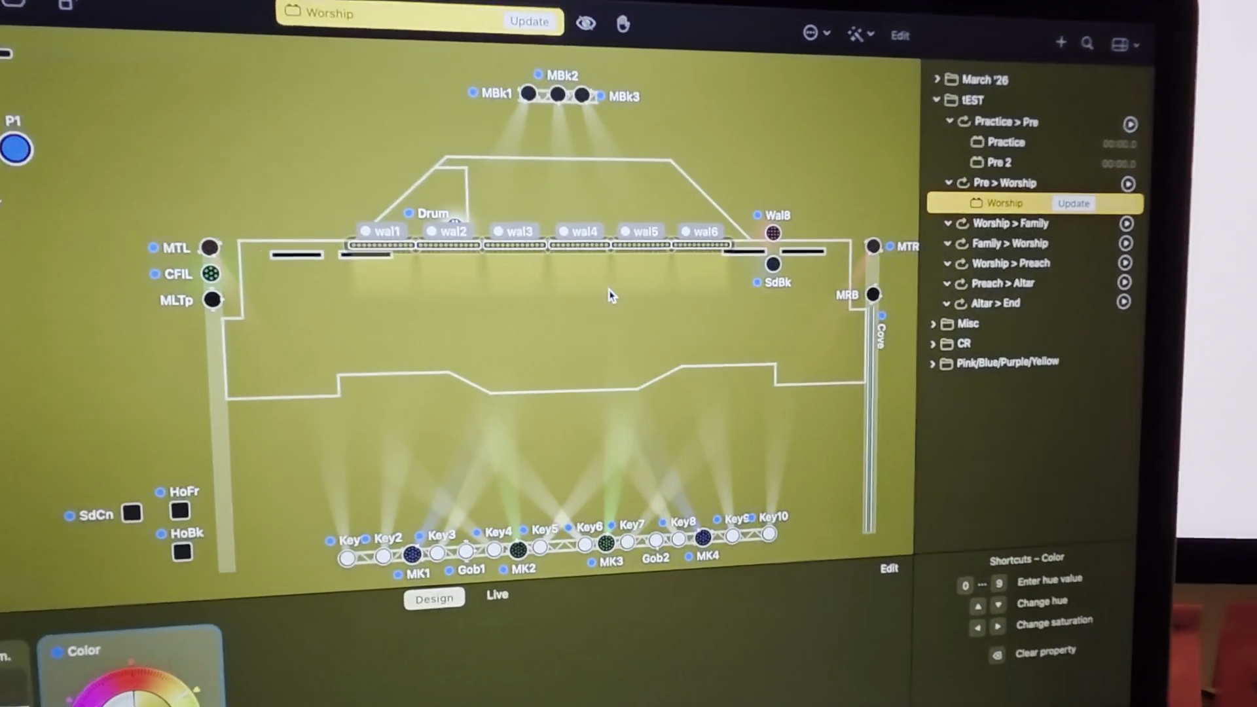Click the eye preview icon in toolbar
This screenshot has width=1257, height=707.
coord(585,24)
